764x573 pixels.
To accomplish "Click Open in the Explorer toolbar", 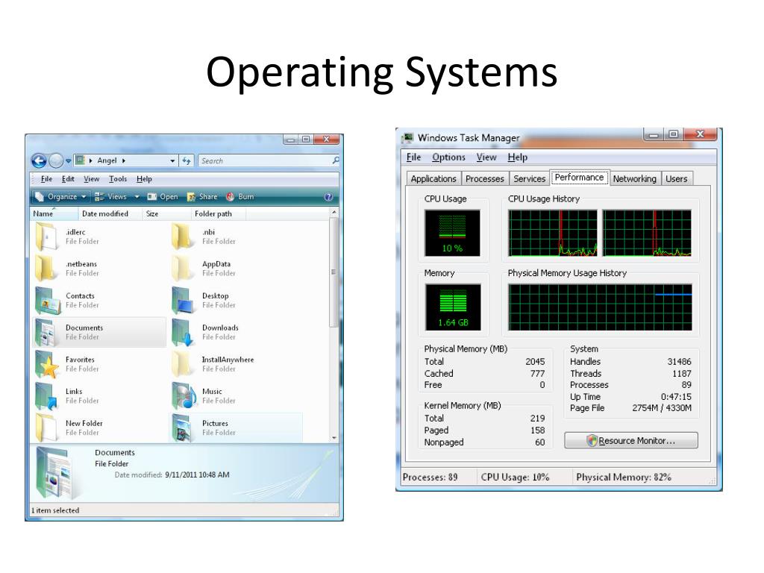I will tap(163, 197).
